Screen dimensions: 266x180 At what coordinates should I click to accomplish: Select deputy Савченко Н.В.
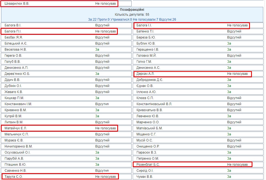click(15, 171)
